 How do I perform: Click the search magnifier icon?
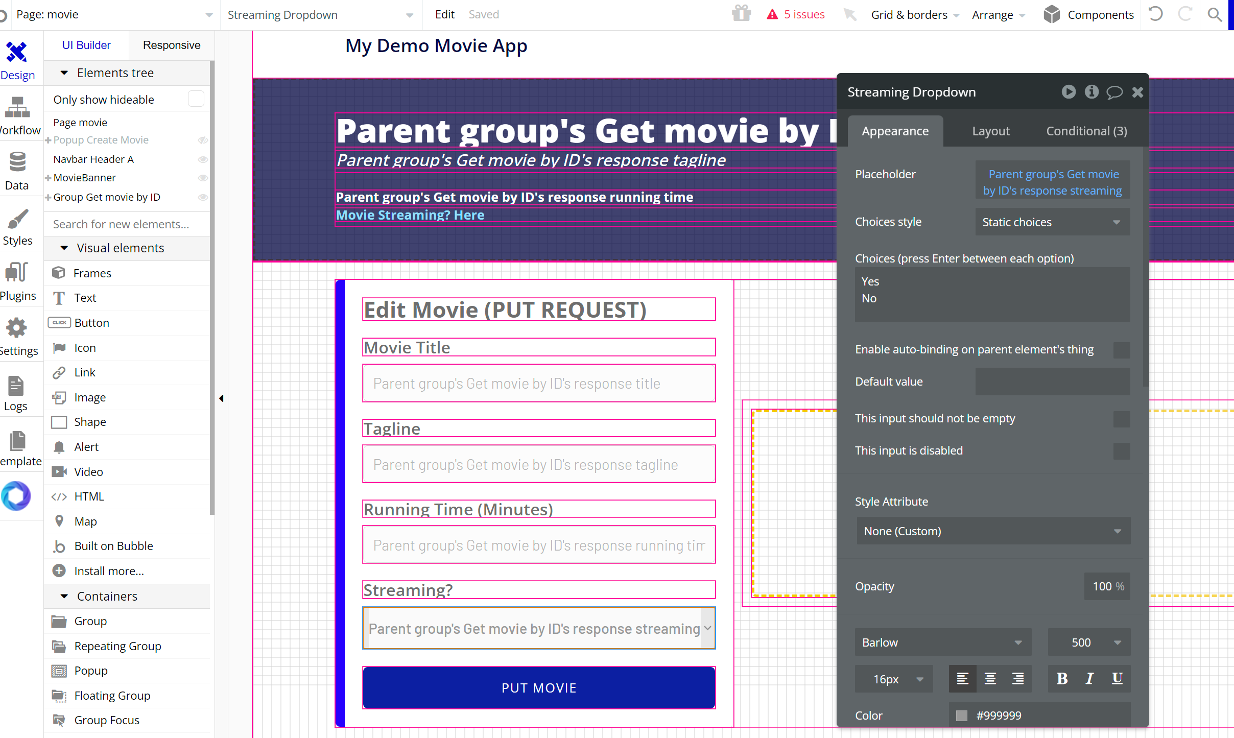pos(1215,14)
